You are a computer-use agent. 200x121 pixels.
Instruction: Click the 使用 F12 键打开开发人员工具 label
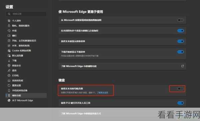pyautogui.click(x=76, y=103)
